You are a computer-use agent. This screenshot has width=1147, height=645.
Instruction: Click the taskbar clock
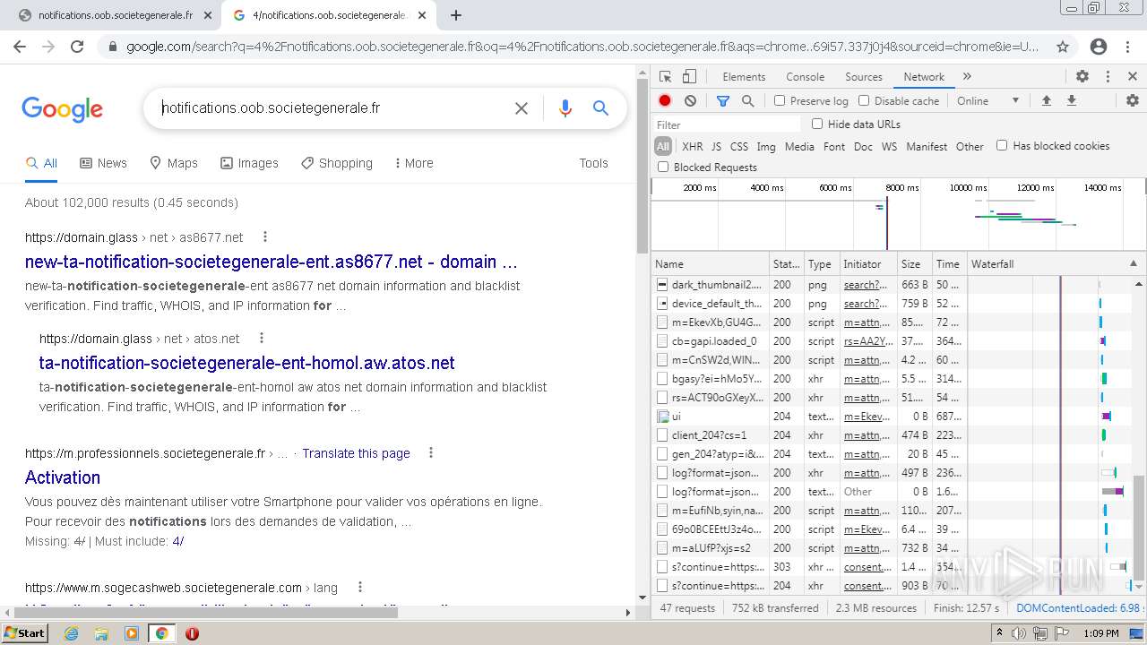pyautogui.click(x=1100, y=633)
